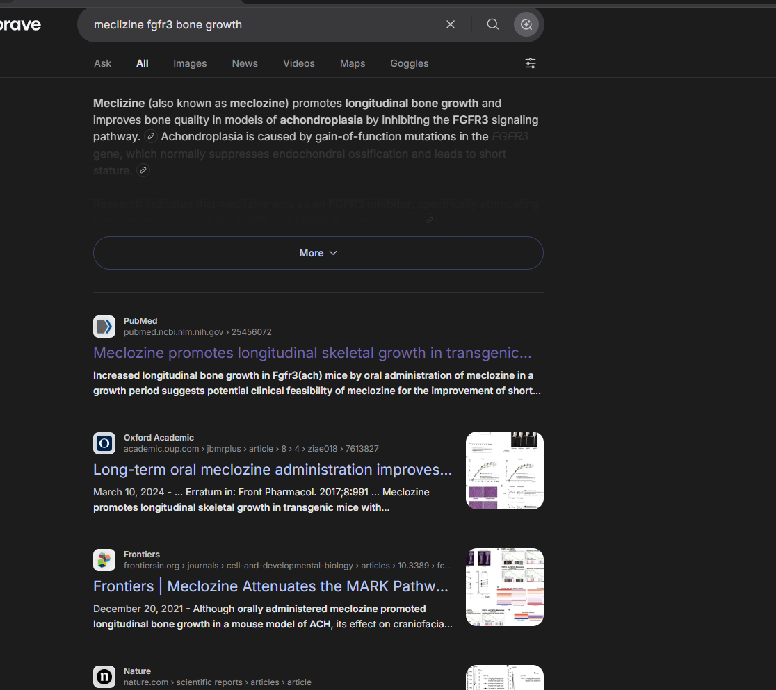Click the nature.com URL breadcrumb
This screenshot has width=776, height=690.
[x=217, y=682]
